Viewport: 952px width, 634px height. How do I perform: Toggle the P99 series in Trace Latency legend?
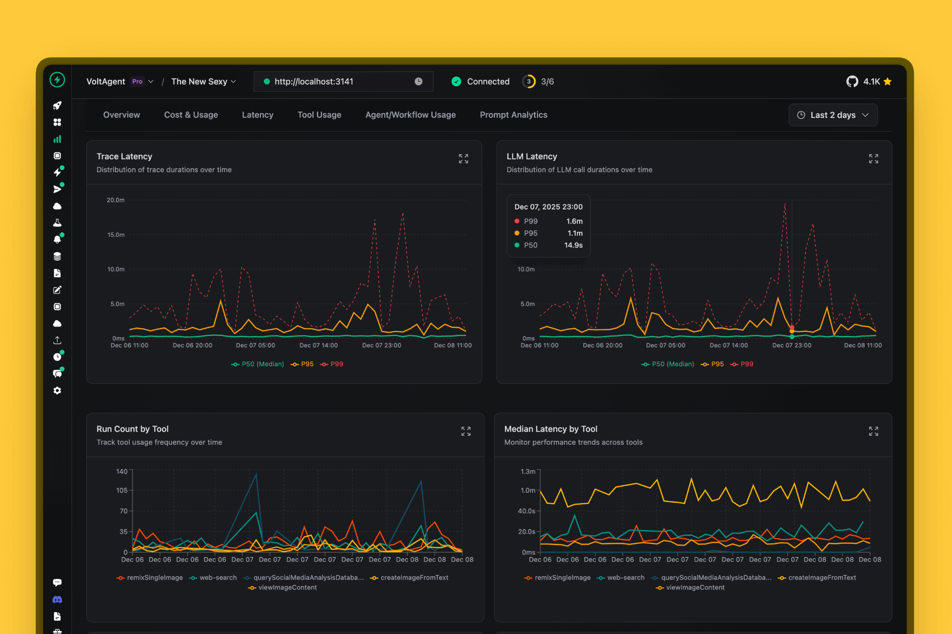tap(332, 364)
